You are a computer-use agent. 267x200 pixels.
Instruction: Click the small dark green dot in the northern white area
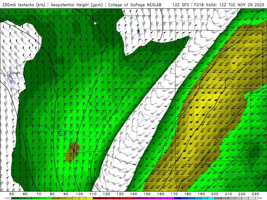[138, 31]
